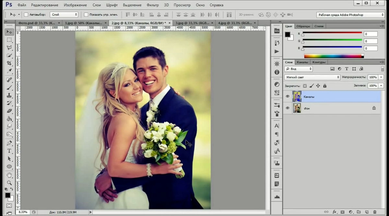Select the Crop tool
389x216 pixels.
point(9,63)
